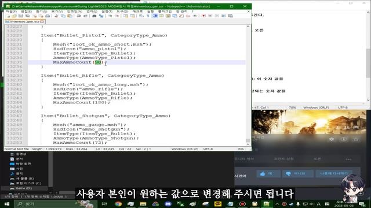Click the Cut scissors toolbar icon
The image size is (371, 208).
(56, 16)
